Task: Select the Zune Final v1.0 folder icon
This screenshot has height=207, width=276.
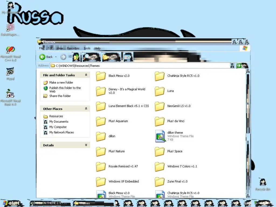Action: [160, 182]
